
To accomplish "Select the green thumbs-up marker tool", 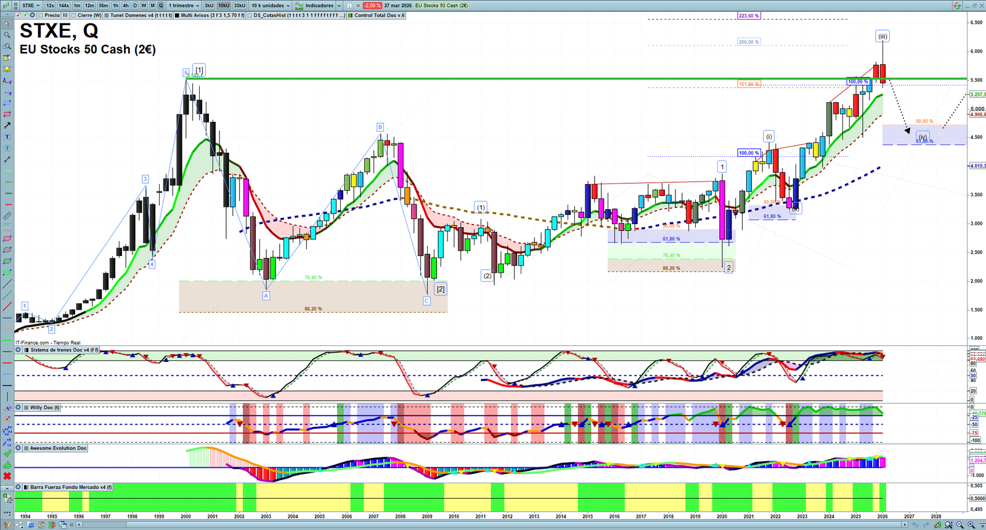I will [7, 465].
